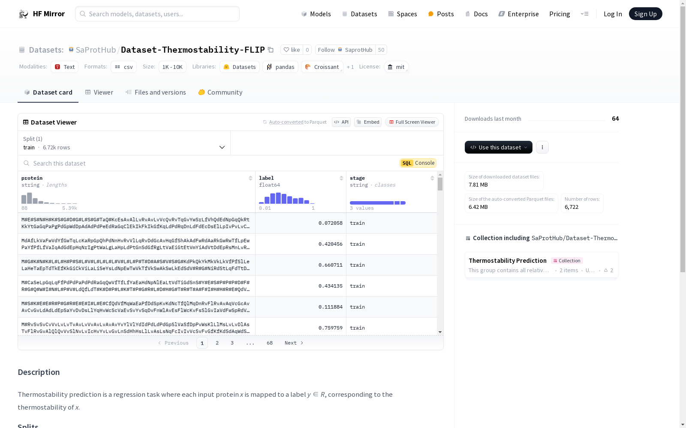Open the API button in Dataset Viewer
The height and width of the screenshot is (428, 686).
coord(341,122)
